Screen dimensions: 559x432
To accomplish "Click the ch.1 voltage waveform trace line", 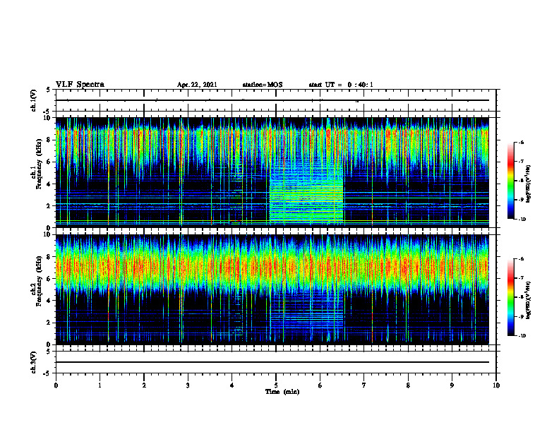I will (x=272, y=100).
